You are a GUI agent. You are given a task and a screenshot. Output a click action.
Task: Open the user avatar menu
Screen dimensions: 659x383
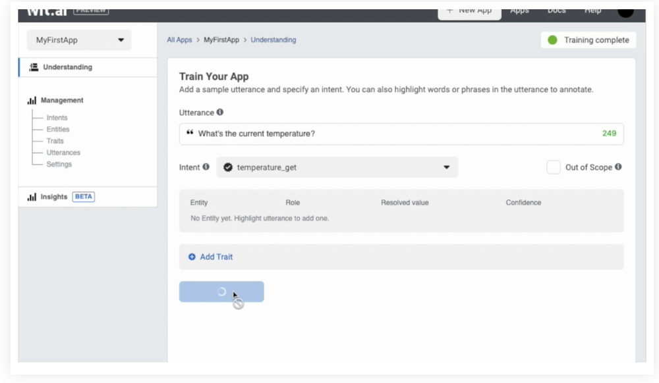[625, 11]
